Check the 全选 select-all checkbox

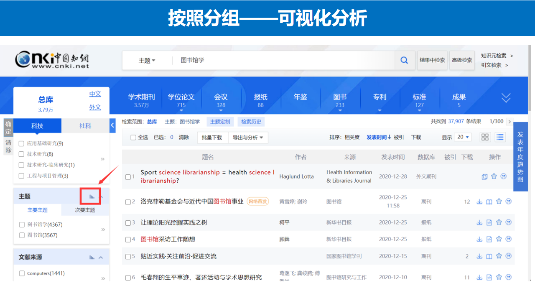(133, 138)
